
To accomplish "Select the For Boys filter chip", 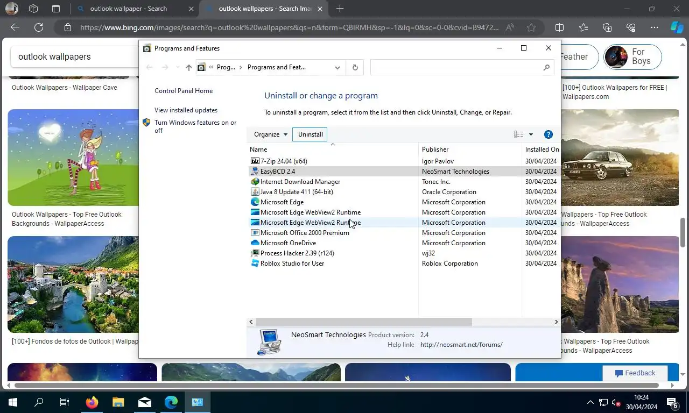I will pos(632,56).
